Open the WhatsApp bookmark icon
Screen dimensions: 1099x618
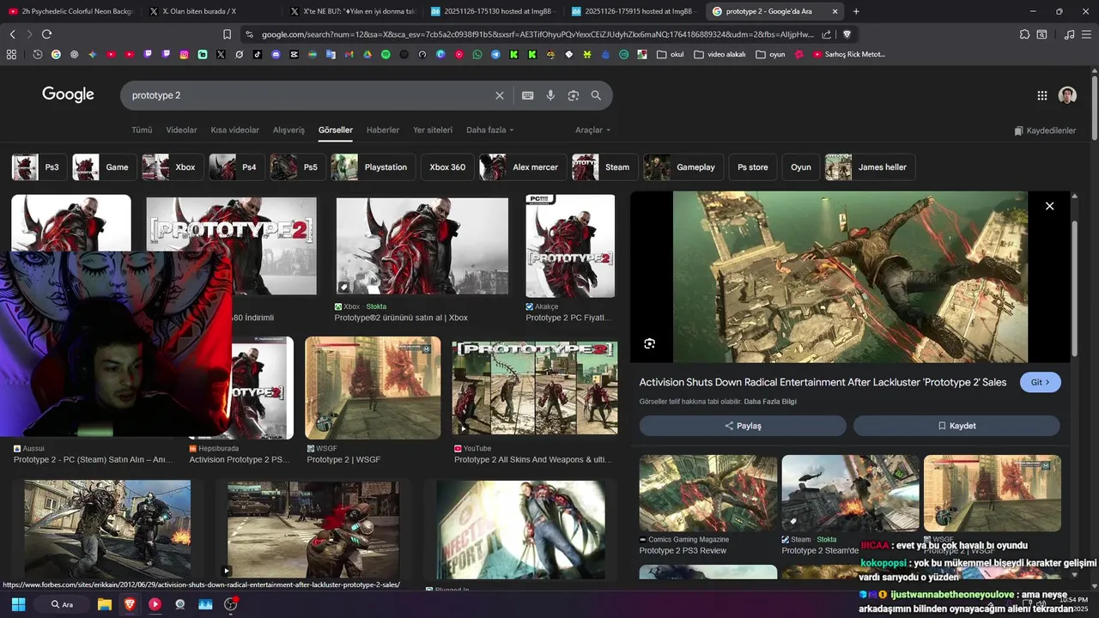point(478,54)
